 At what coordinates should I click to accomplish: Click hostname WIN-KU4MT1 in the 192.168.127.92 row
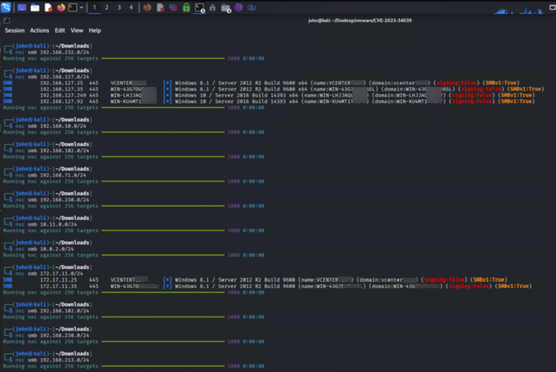126,101
